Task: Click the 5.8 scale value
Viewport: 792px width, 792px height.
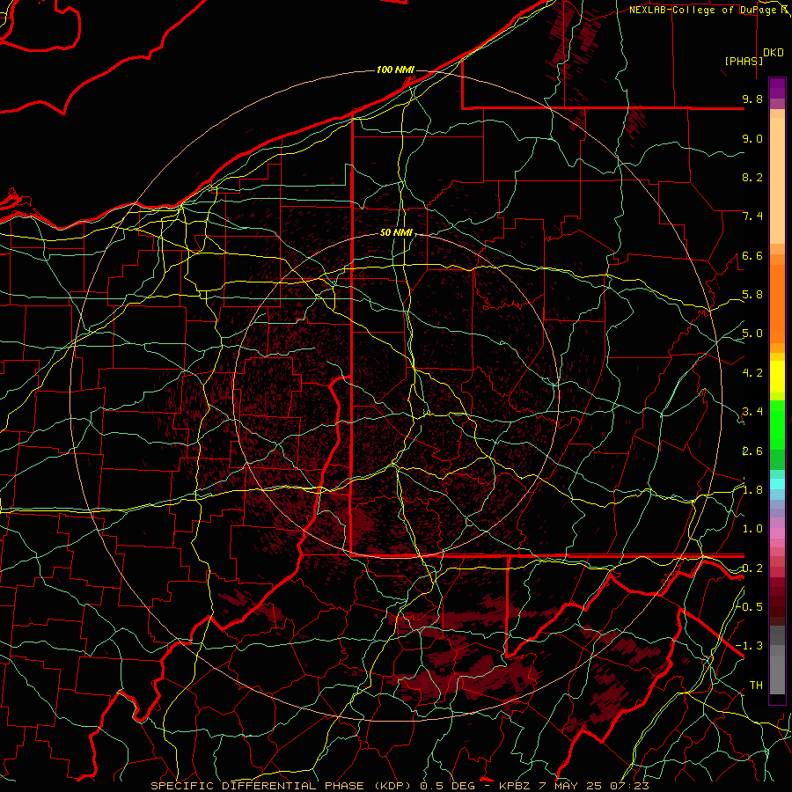Action: pos(752,295)
